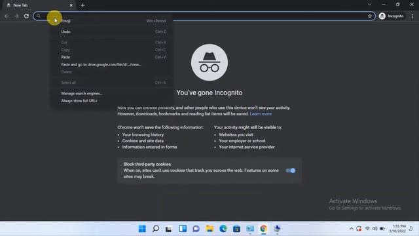Open the Windows Start menu
Screen dimensions: 419x236
(142, 229)
